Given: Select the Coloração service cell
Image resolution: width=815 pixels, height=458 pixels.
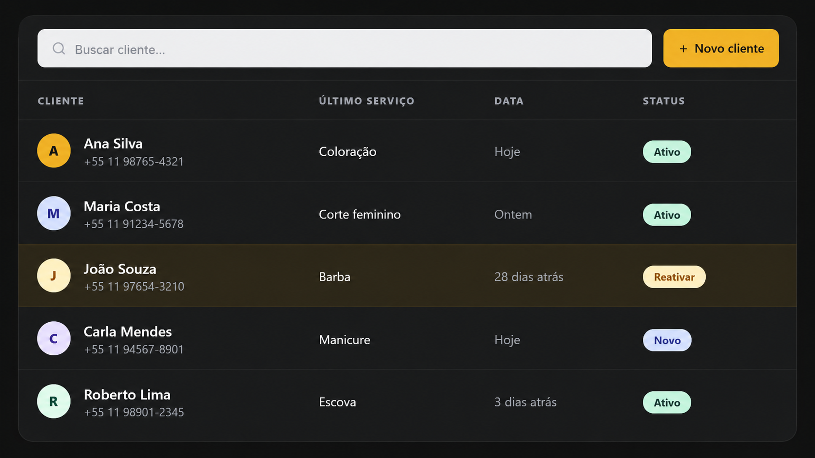Looking at the screenshot, I should coord(348,152).
